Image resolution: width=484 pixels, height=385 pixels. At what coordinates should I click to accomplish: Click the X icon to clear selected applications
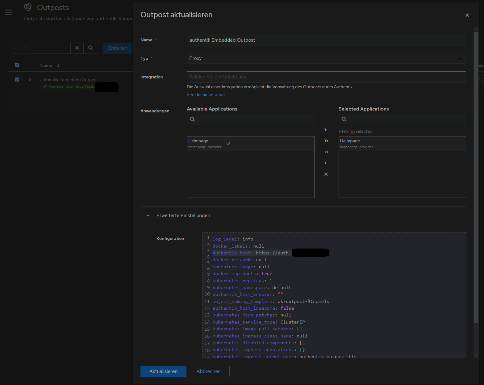pyautogui.click(x=326, y=174)
